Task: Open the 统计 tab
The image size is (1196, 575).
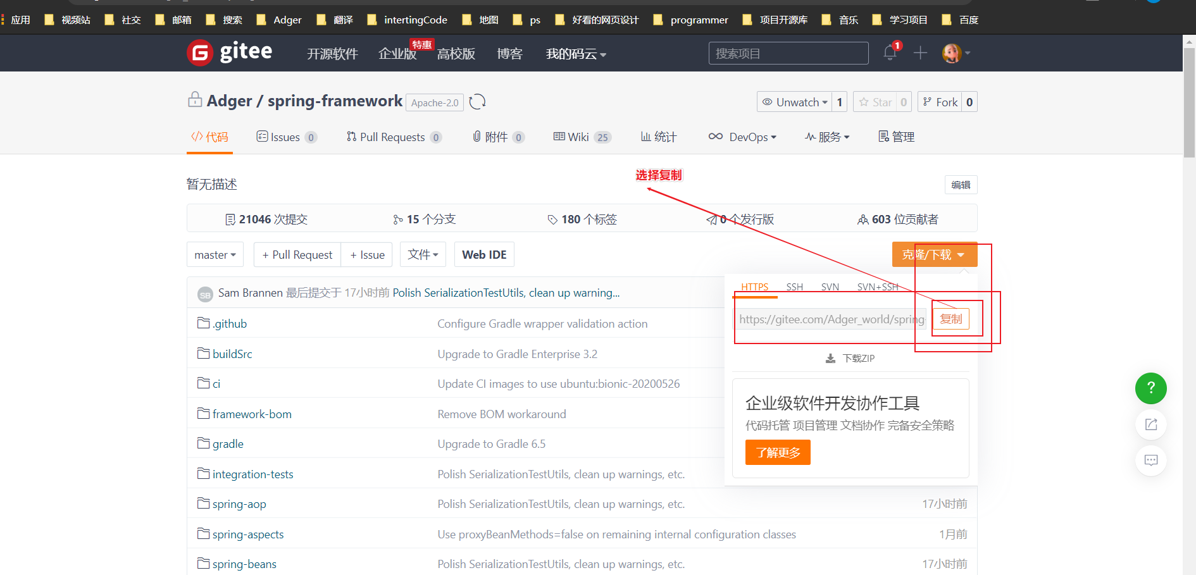Action: (x=659, y=137)
